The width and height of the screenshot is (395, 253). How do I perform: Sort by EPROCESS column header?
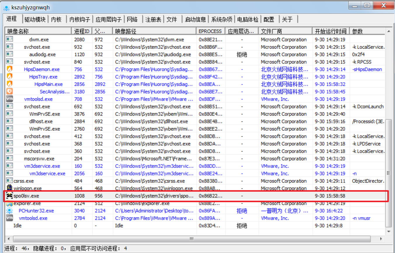(211, 31)
